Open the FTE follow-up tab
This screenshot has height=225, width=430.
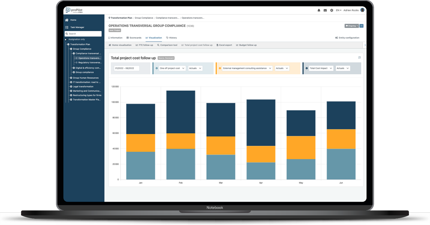coord(144,45)
